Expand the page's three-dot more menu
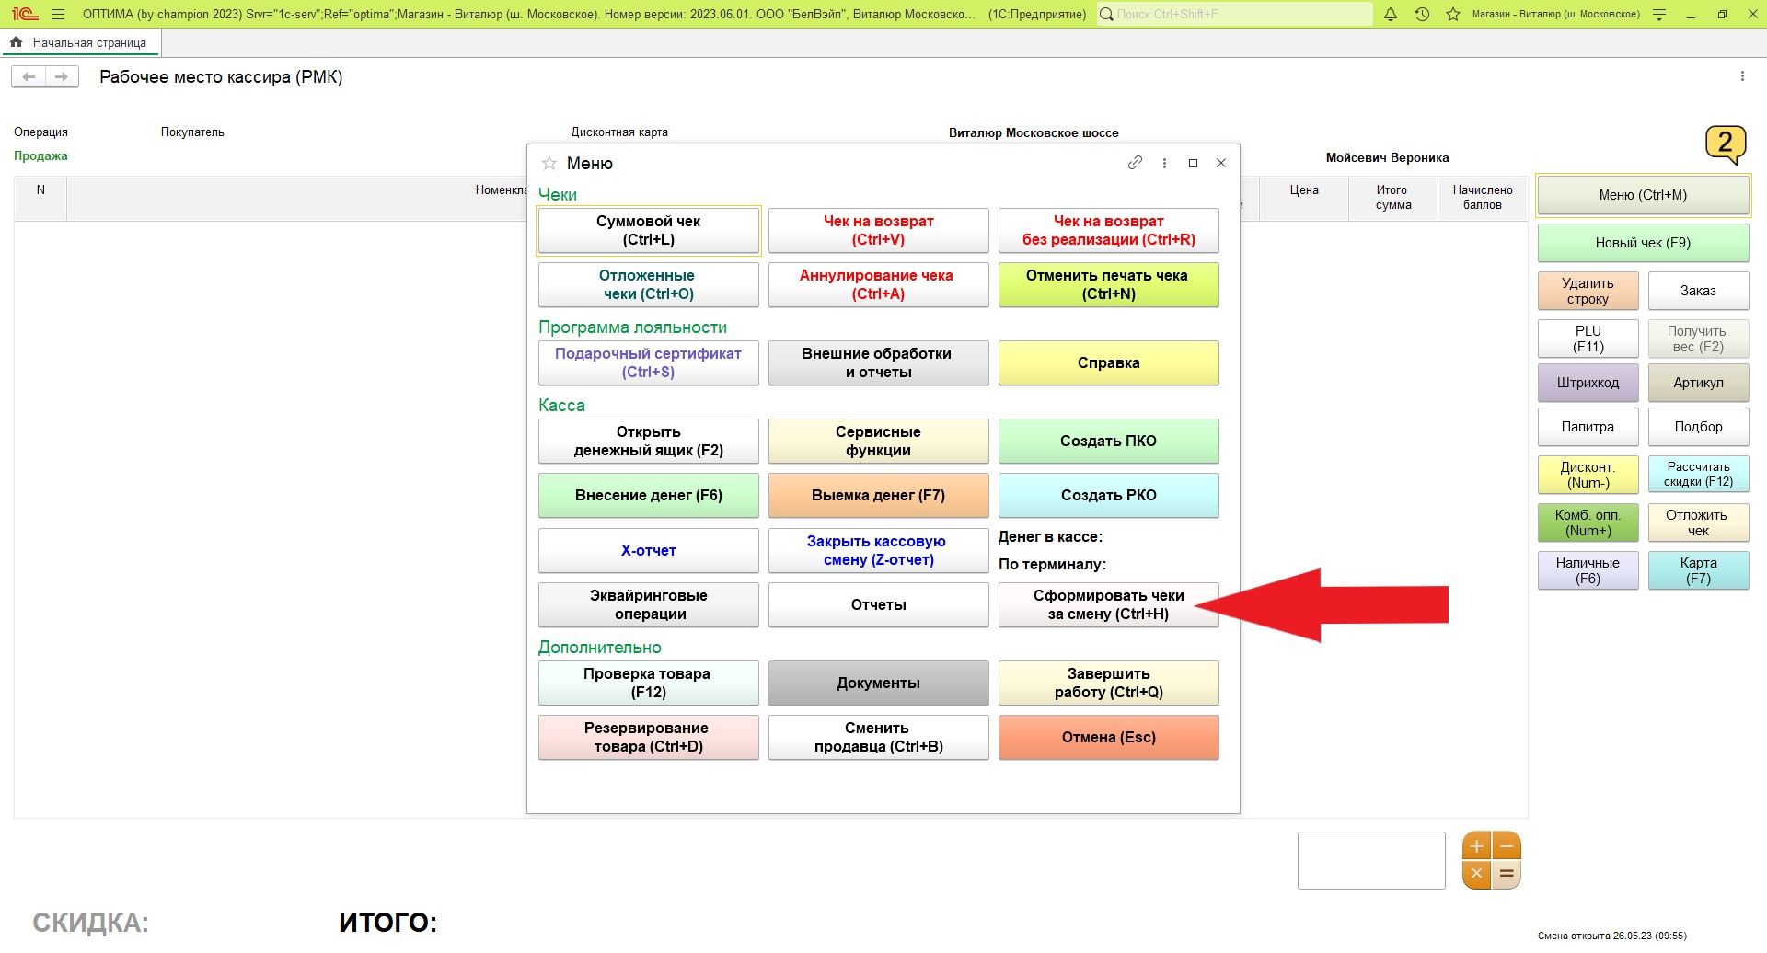Image resolution: width=1767 pixels, height=953 pixels. click(x=1741, y=77)
